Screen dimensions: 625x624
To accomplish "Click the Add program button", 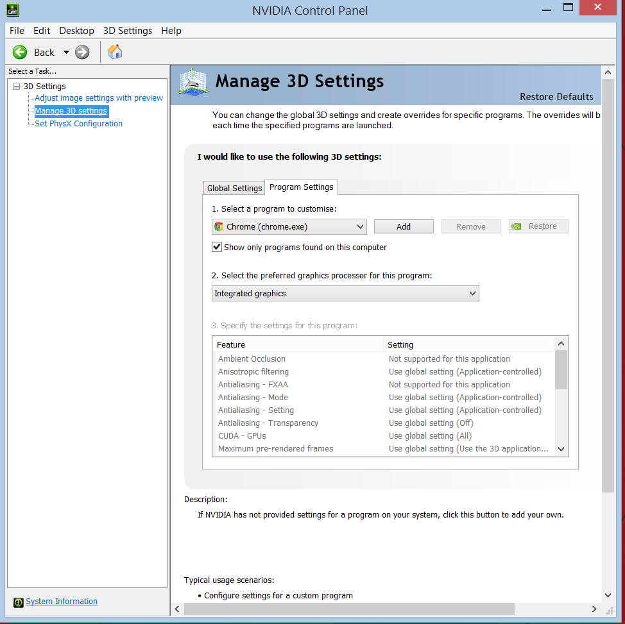I will (x=404, y=226).
